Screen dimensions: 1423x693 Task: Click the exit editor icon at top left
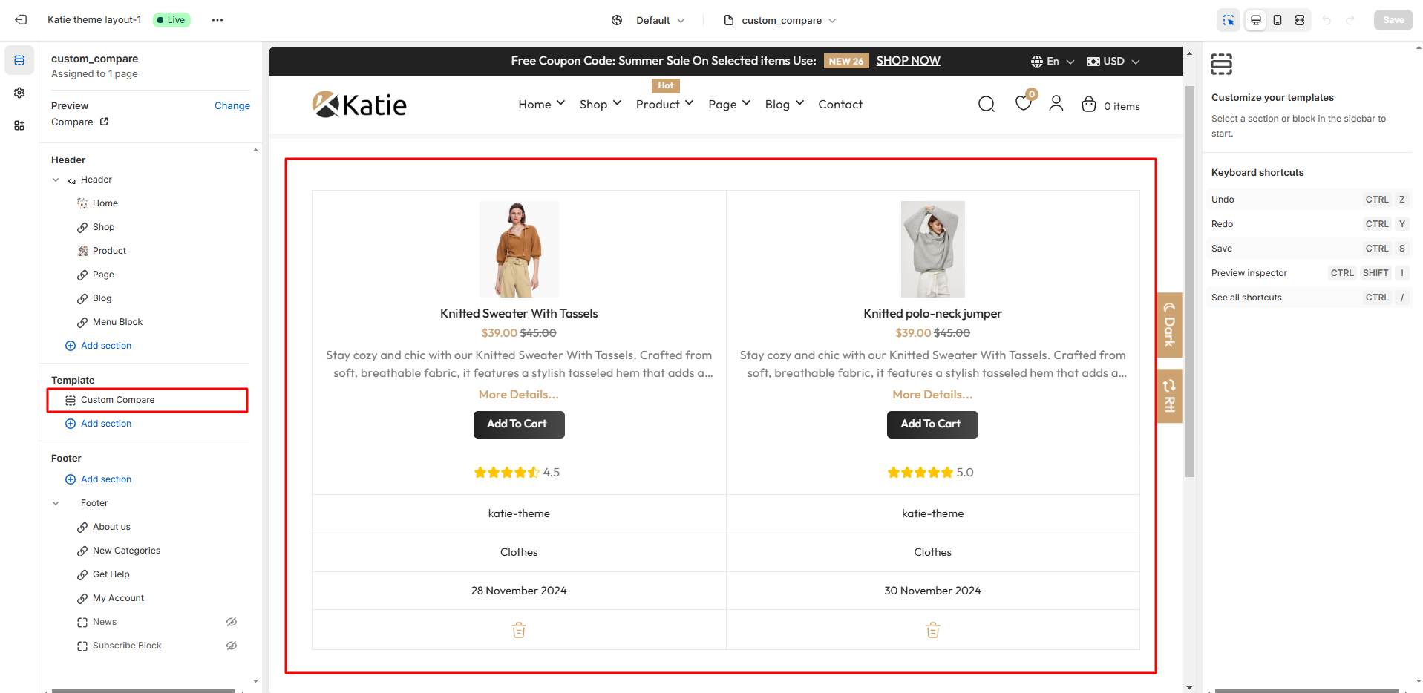click(x=21, y=20)
